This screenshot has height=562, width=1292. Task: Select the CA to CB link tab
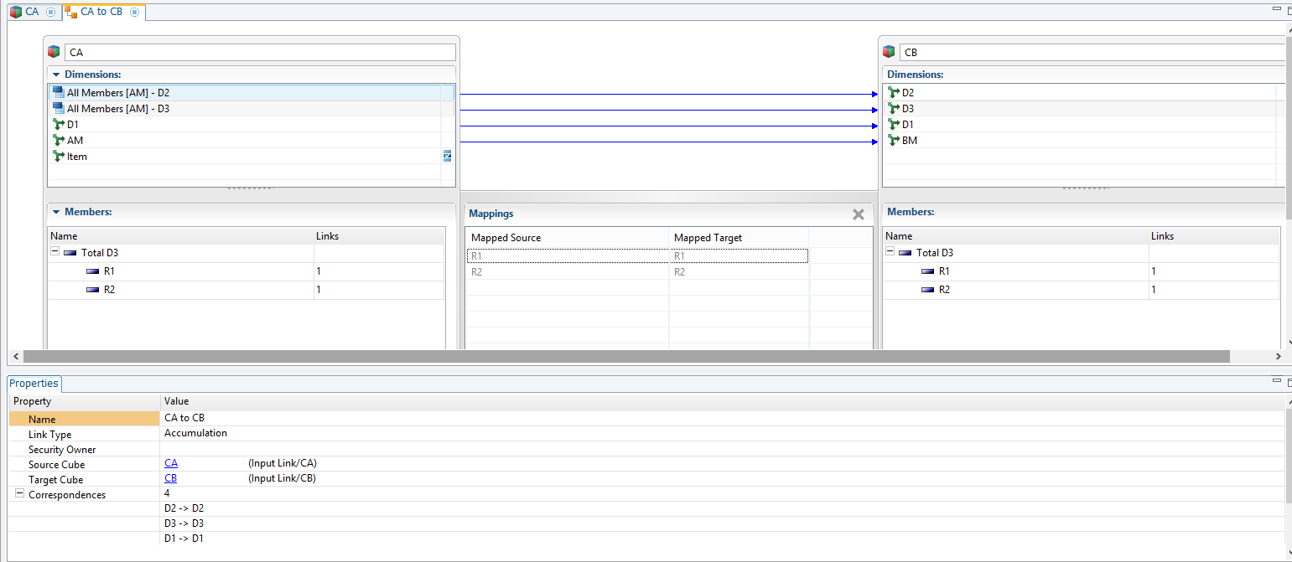101,13
